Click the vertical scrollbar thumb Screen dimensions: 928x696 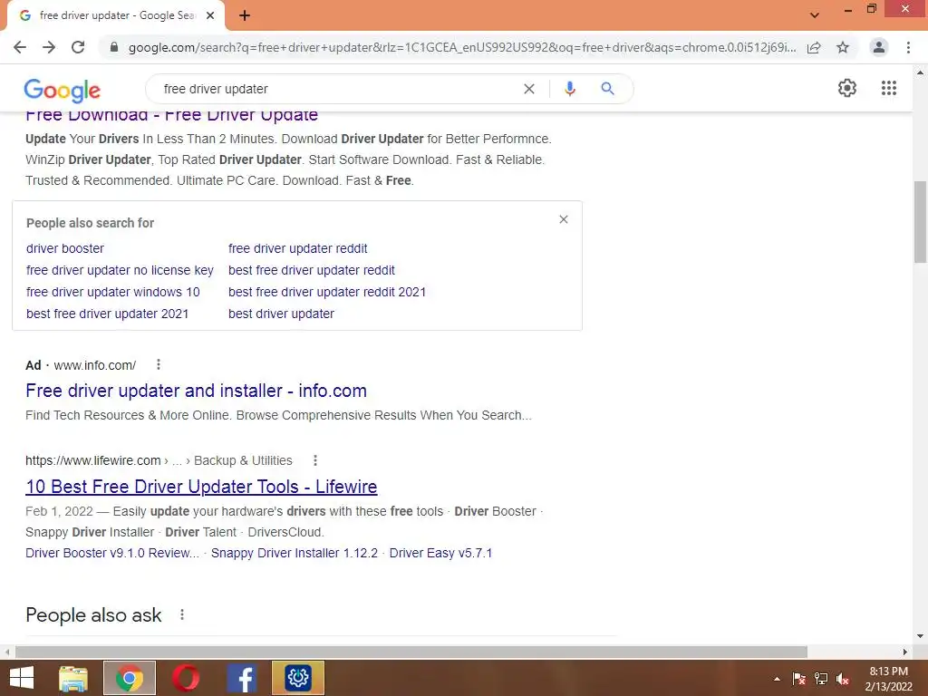click(x=920, y=222)
